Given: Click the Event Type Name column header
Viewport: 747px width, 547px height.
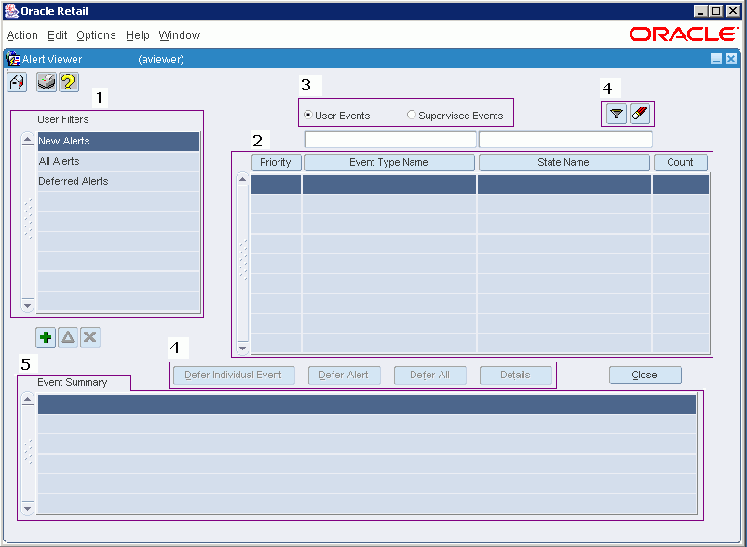Looking at the screenshot, I should click(388, 162).
